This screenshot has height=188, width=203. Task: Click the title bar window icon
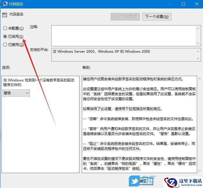click(5, 4)
